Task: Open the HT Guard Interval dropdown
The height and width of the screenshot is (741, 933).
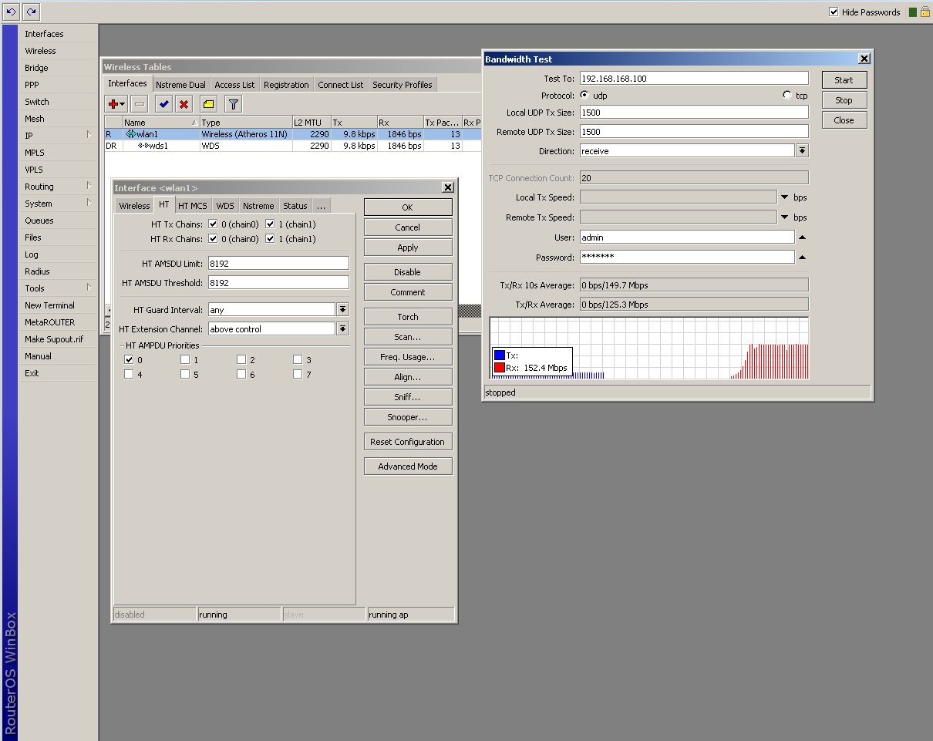Action: tap(343, 310)
